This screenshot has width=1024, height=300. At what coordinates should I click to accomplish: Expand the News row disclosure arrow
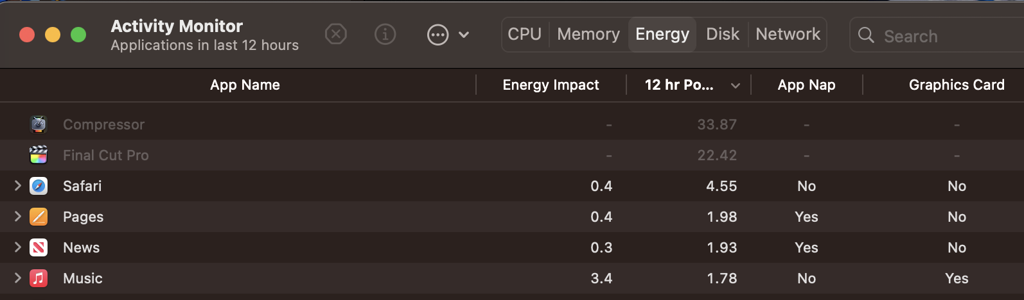(x=18, y=247)
